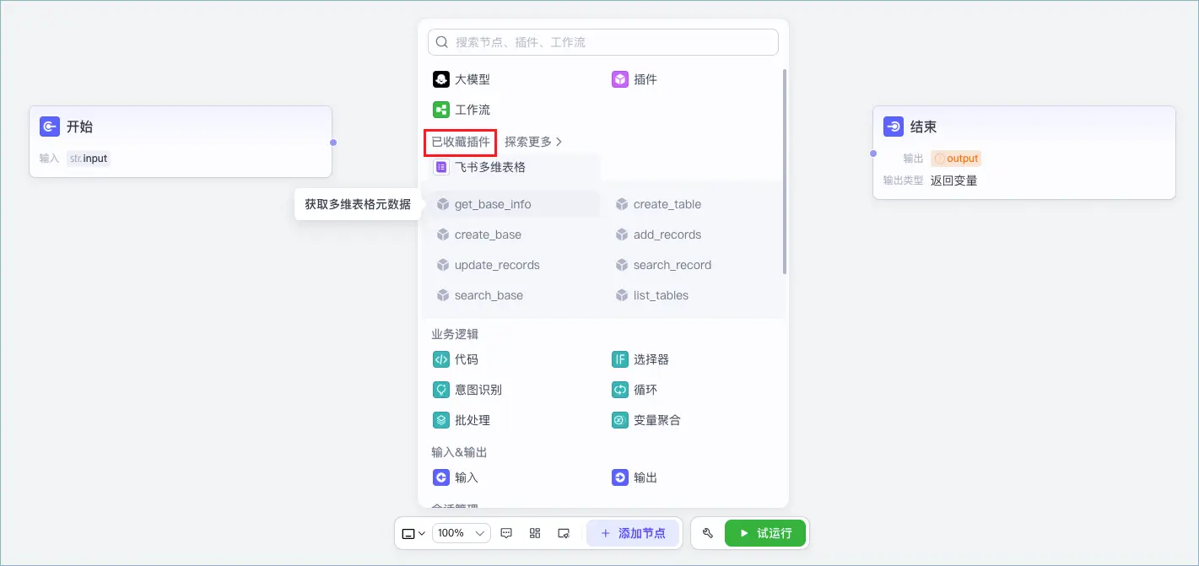1199x566 pixels.
Task: Click 探索更多 to explore plugins
Action: (533, 142)
